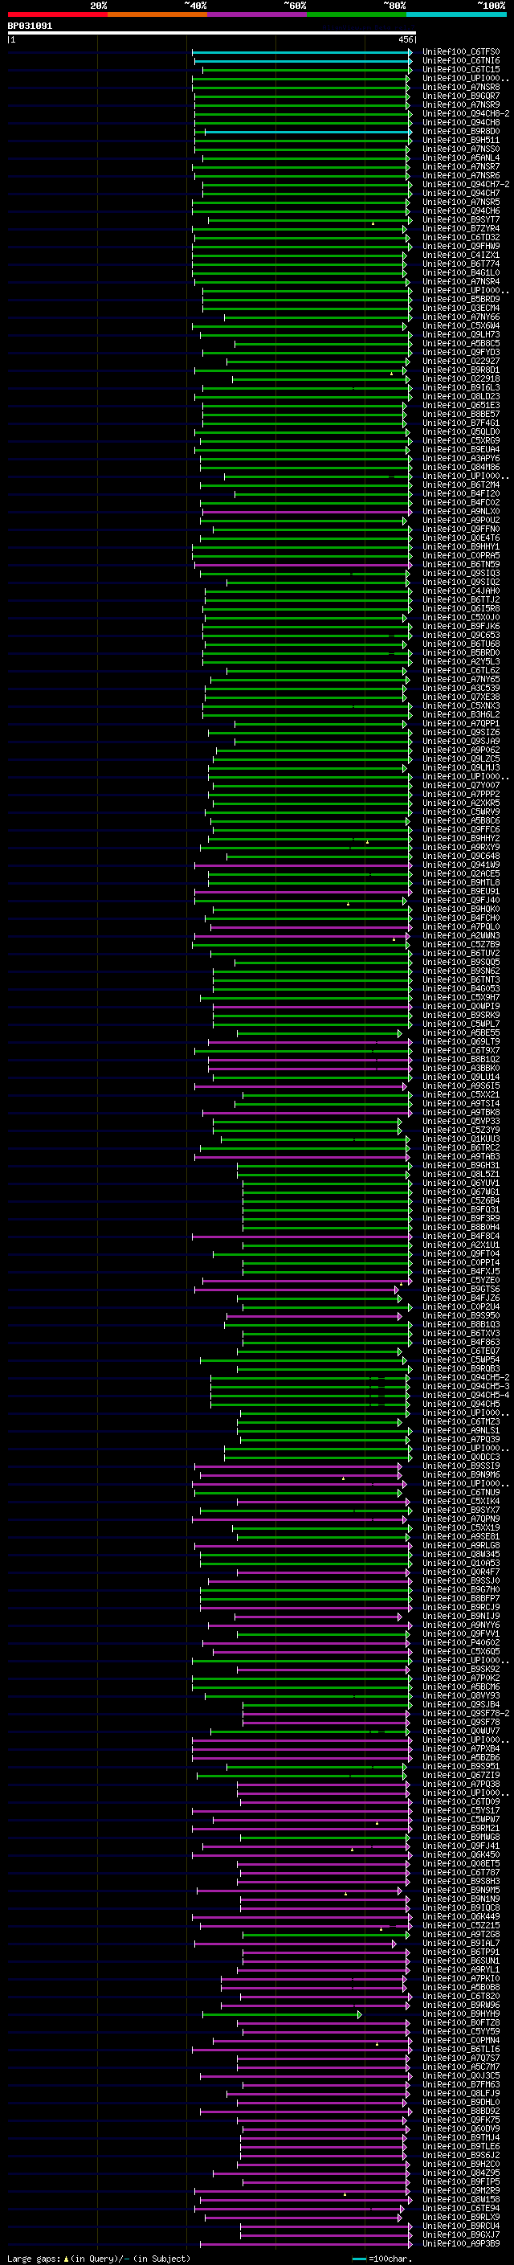Click the orange ~40% identity legend segment
This screenshot has width=514, height=2265.
[x=157, y=14]
